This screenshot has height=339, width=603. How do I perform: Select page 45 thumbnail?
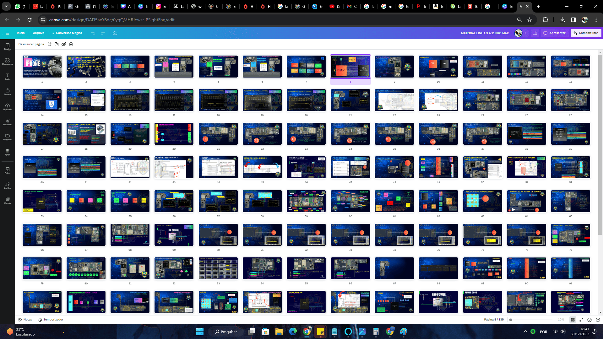[x=262, y=167]
